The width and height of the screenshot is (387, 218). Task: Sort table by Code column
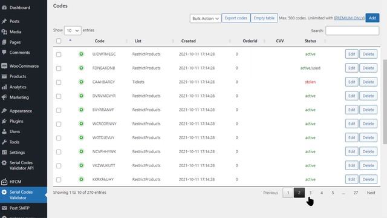(99, 41)
